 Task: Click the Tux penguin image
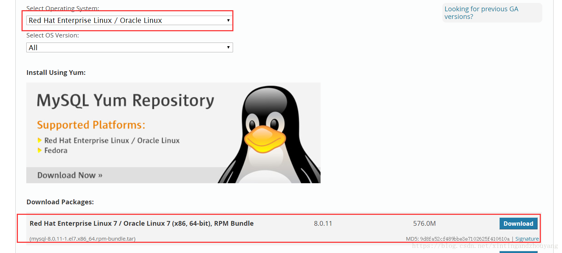point(270,134)
